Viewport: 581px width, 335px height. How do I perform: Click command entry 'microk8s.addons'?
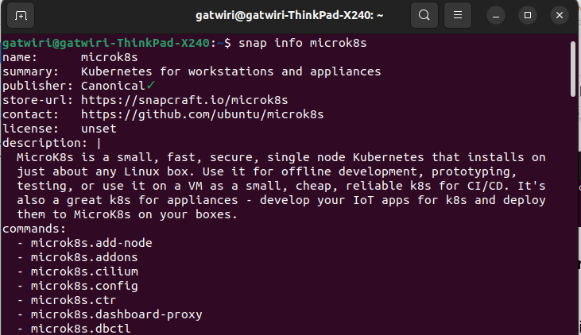click(x=84, y=257)
